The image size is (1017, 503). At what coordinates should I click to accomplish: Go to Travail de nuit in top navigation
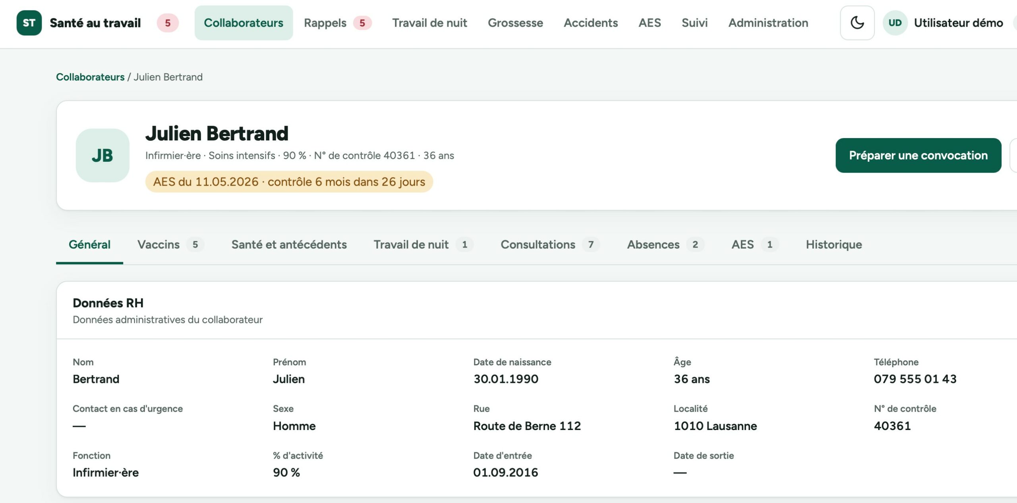[429, 23]
